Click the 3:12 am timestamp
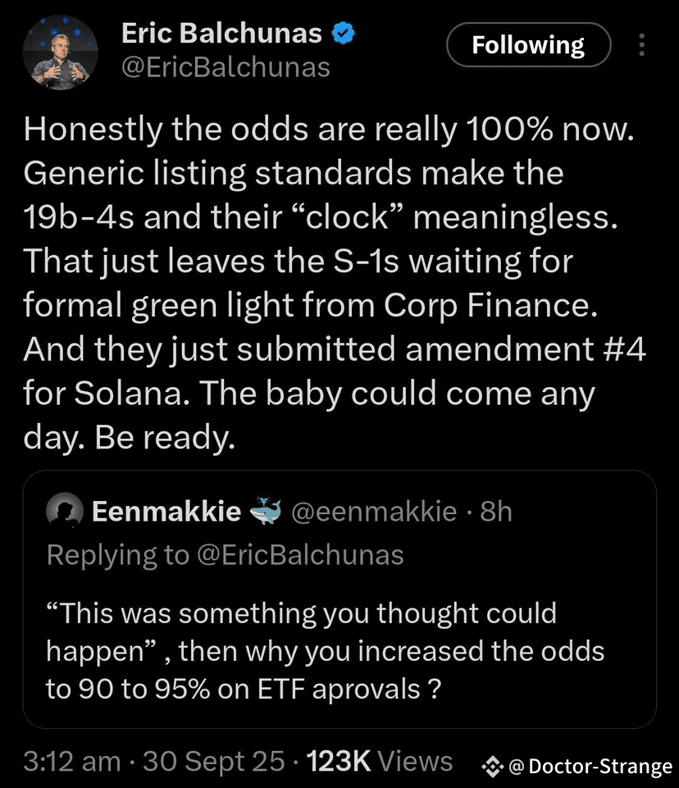This screenshot has width=679, height=788. (x=72, y=761)
